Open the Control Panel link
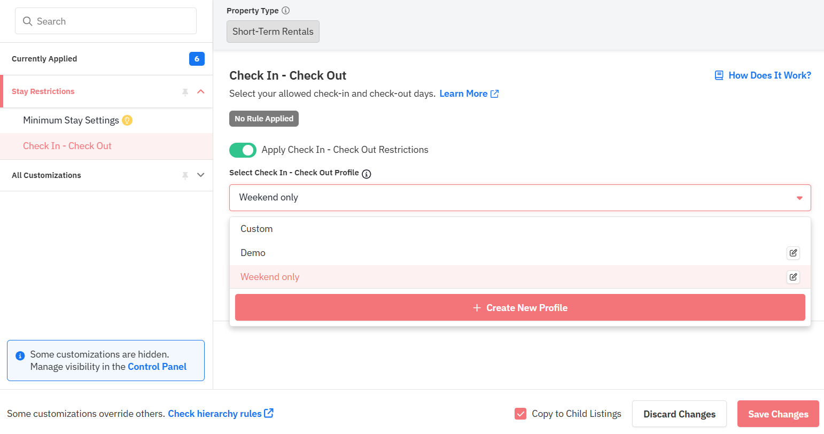 coord(157,367)
